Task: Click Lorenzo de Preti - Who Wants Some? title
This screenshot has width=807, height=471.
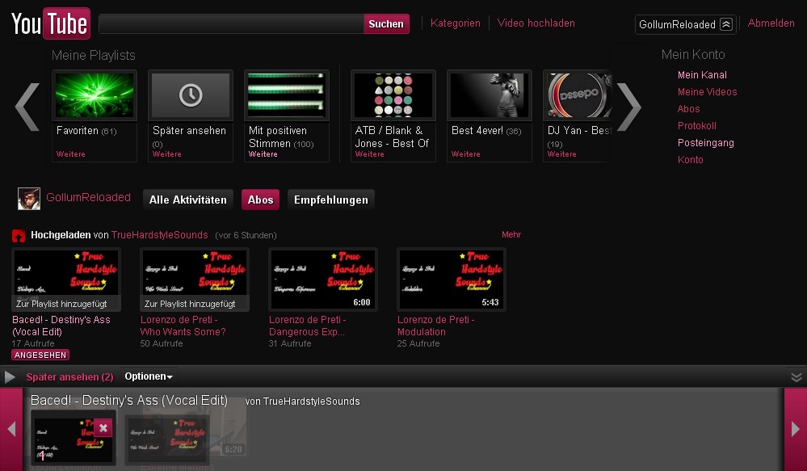Action: point(183,326)
